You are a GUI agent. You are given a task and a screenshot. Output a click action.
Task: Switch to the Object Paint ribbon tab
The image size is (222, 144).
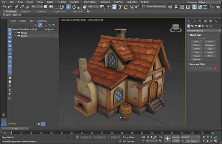point(60,12)
